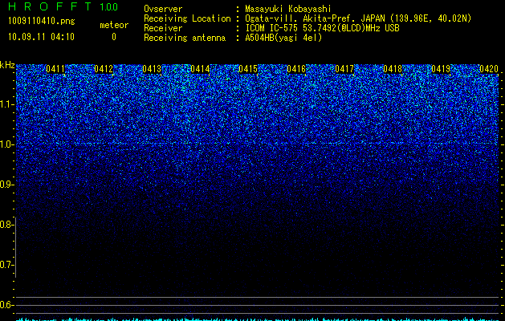The width and height of the screenshot is (505, 321).
Task: Click the version number 1.0.0
Action: pyautogui.click(x=109, y=6)
